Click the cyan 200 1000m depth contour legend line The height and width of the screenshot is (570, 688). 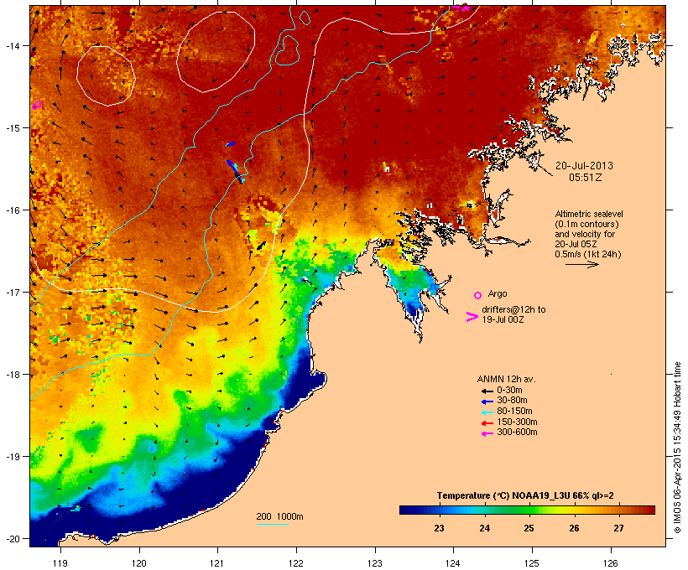point(273,524)
